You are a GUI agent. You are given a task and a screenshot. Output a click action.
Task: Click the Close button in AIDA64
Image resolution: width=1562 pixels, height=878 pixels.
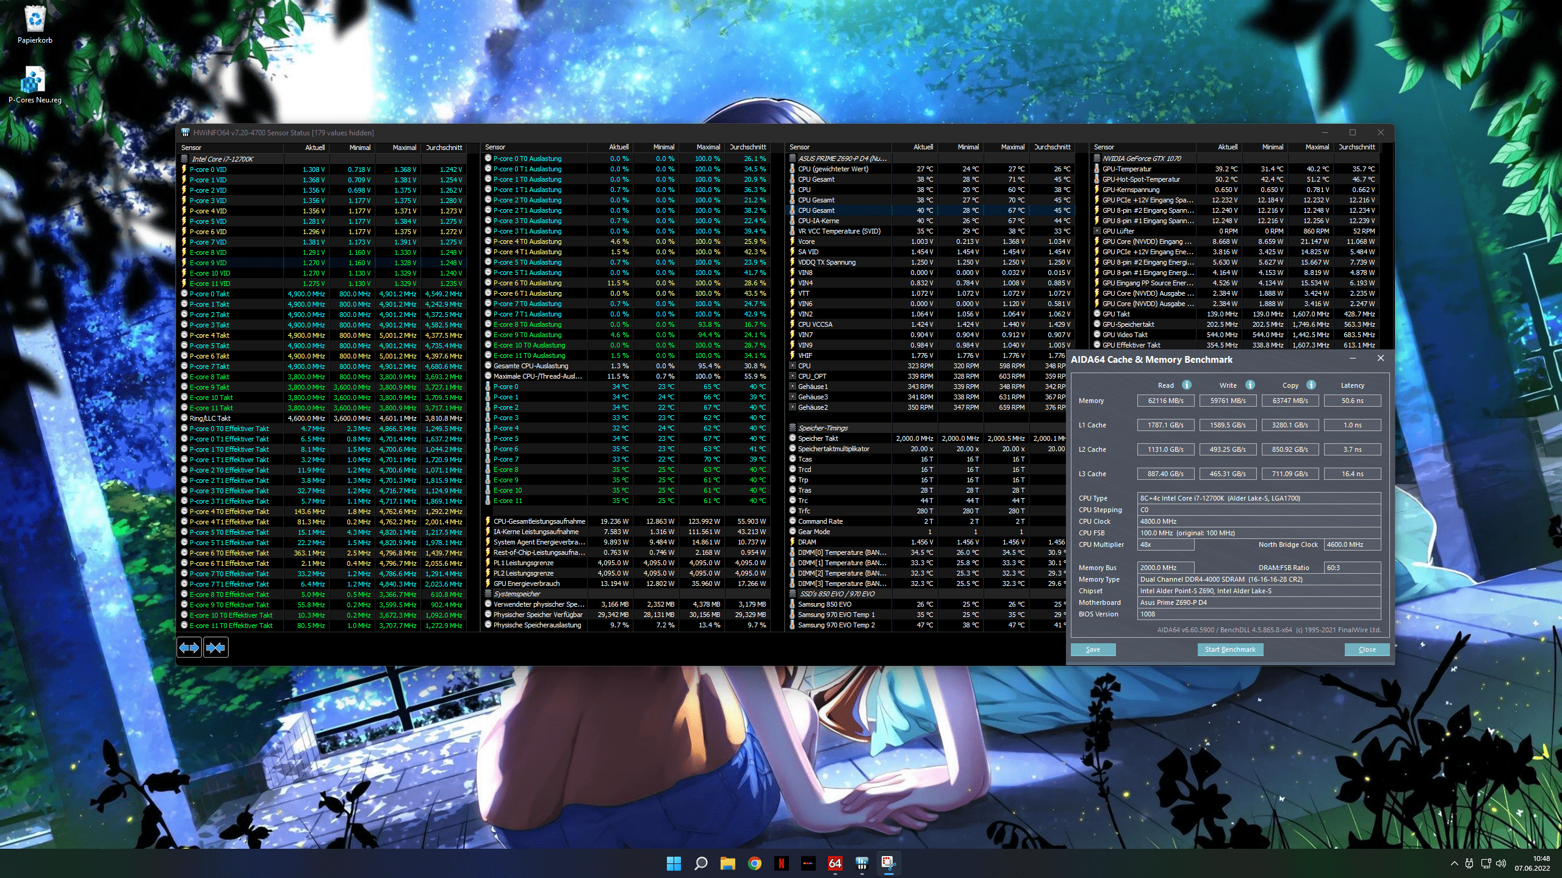(x=1367, y=649)
